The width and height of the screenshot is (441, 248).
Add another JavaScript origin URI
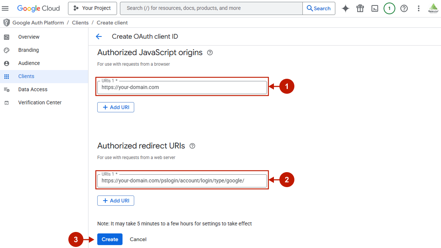pos(116,107)
